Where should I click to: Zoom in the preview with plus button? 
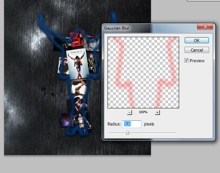pyautogui.click(x=157, y=112)
